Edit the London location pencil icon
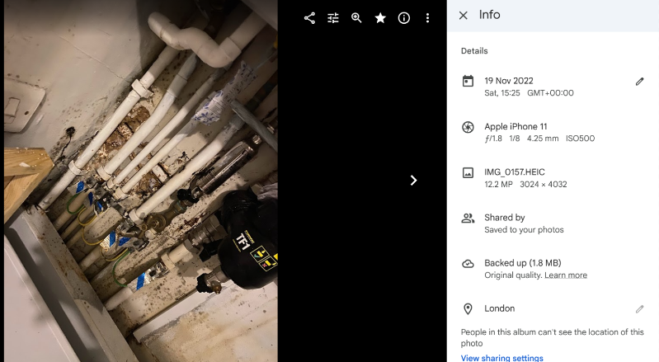This screenshot has height=362, width=659. (x=640, y=309)
